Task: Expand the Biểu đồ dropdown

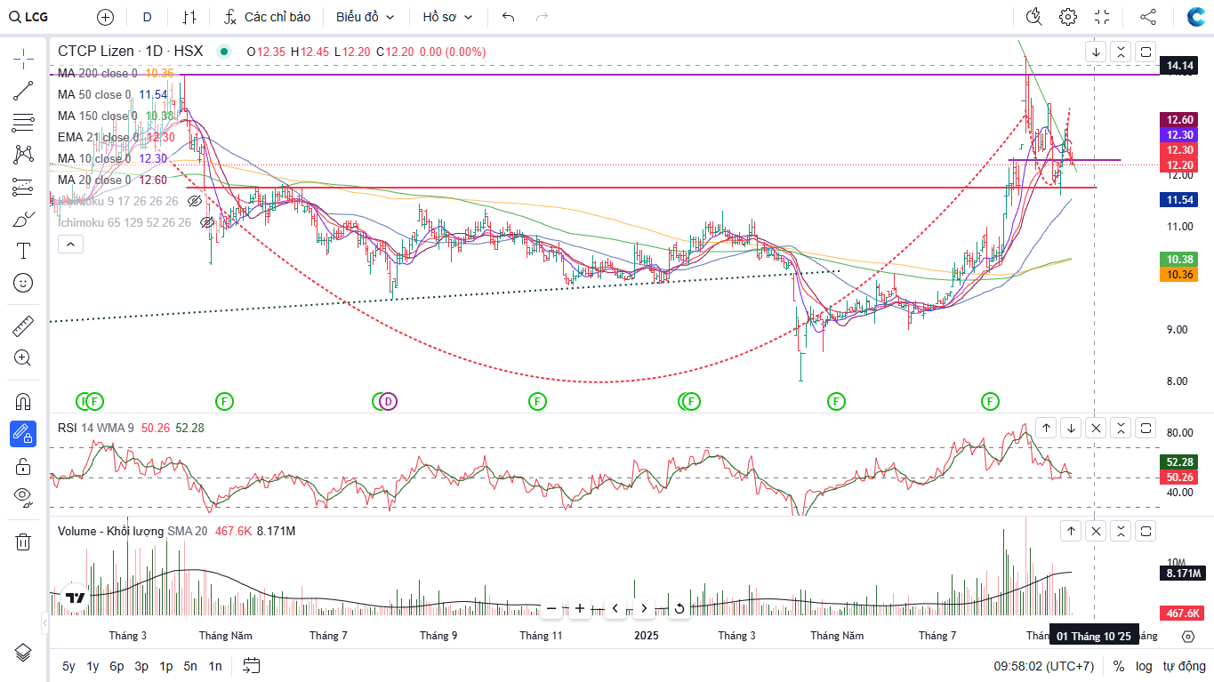Action: tap(365, 17)
